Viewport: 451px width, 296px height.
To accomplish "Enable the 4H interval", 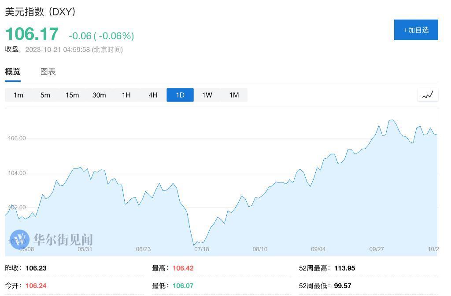I will tap(153, 95).
